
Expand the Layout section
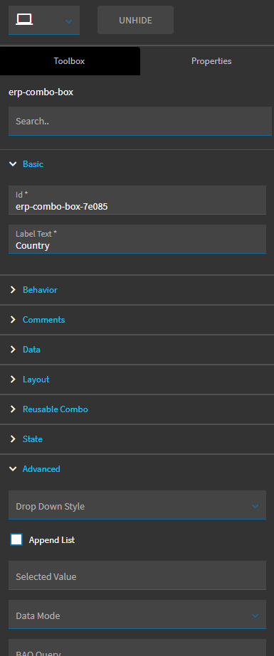(36, 380)
